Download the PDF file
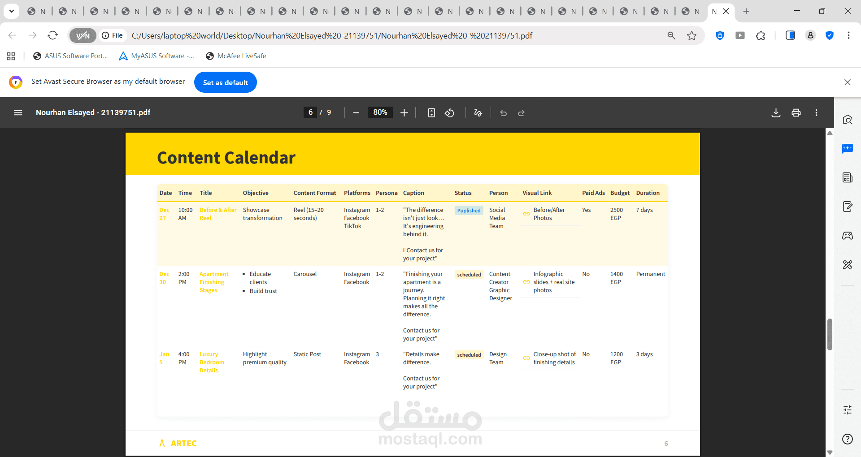 [x=776, y=113]
